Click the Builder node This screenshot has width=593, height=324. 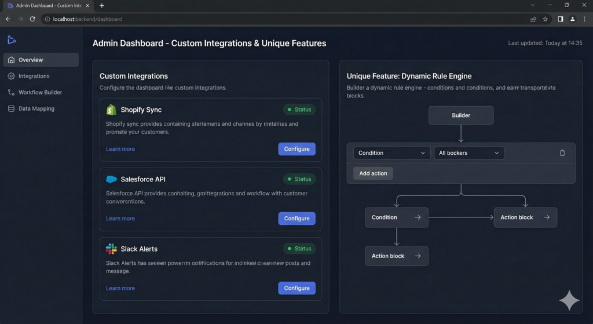point(461,115)
